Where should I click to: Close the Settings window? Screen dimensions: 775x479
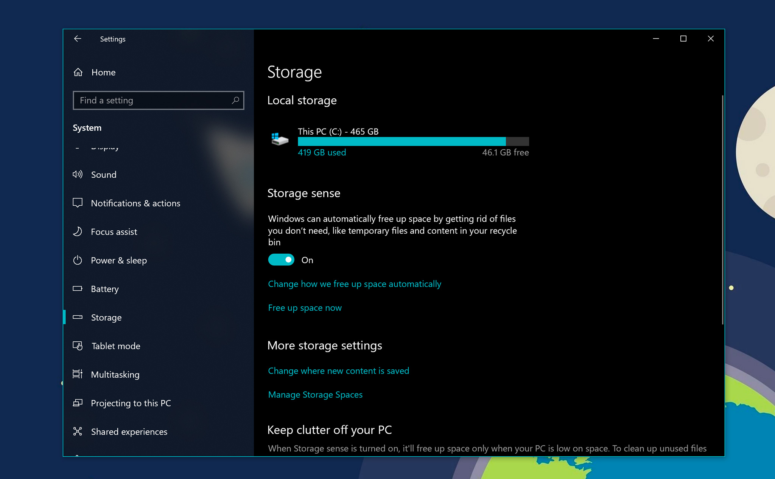coord(710,39)
